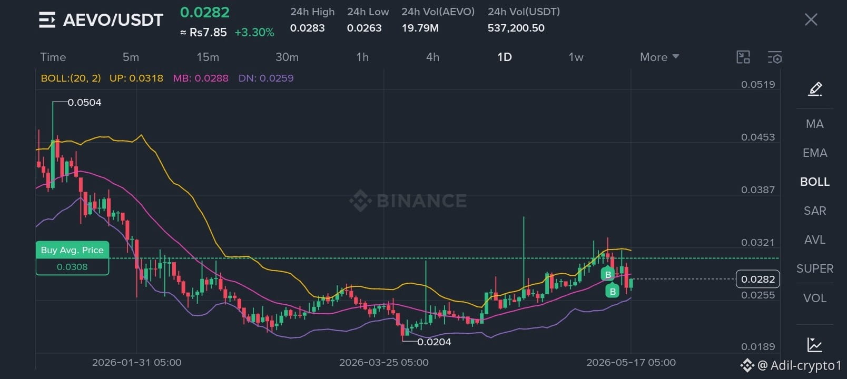Tap the ≈ Rs7.85 converted price

pyautogui.click(x=203, y=32)
